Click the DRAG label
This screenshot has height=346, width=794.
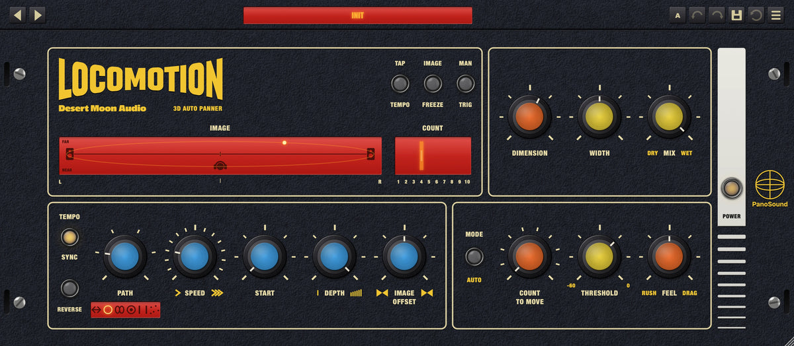(x=689, y=293)
